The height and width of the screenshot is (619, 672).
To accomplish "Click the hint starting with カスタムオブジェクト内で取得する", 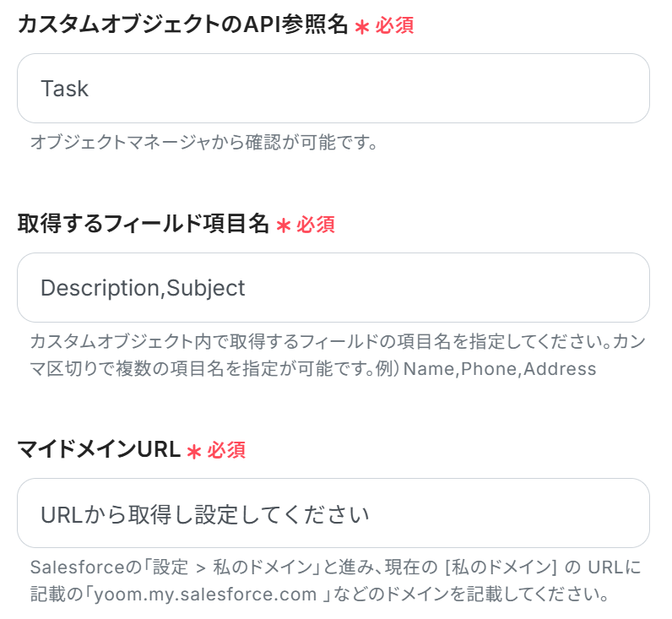I will [x=253, y=342].
